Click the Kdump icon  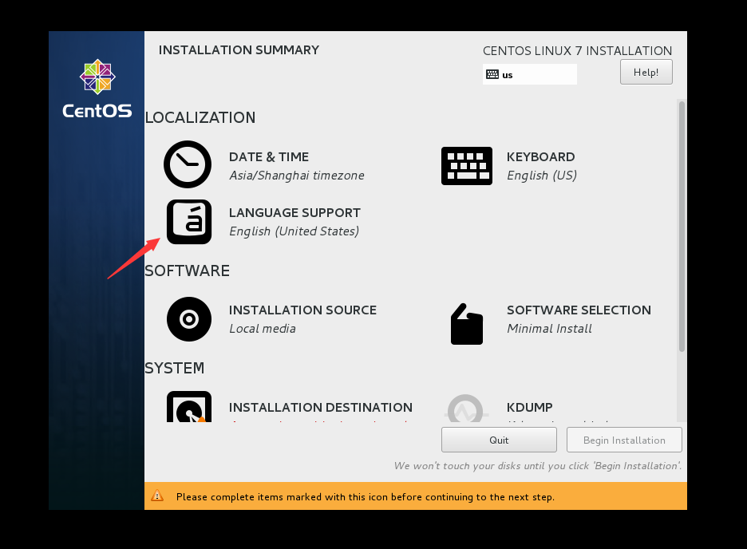465,408
